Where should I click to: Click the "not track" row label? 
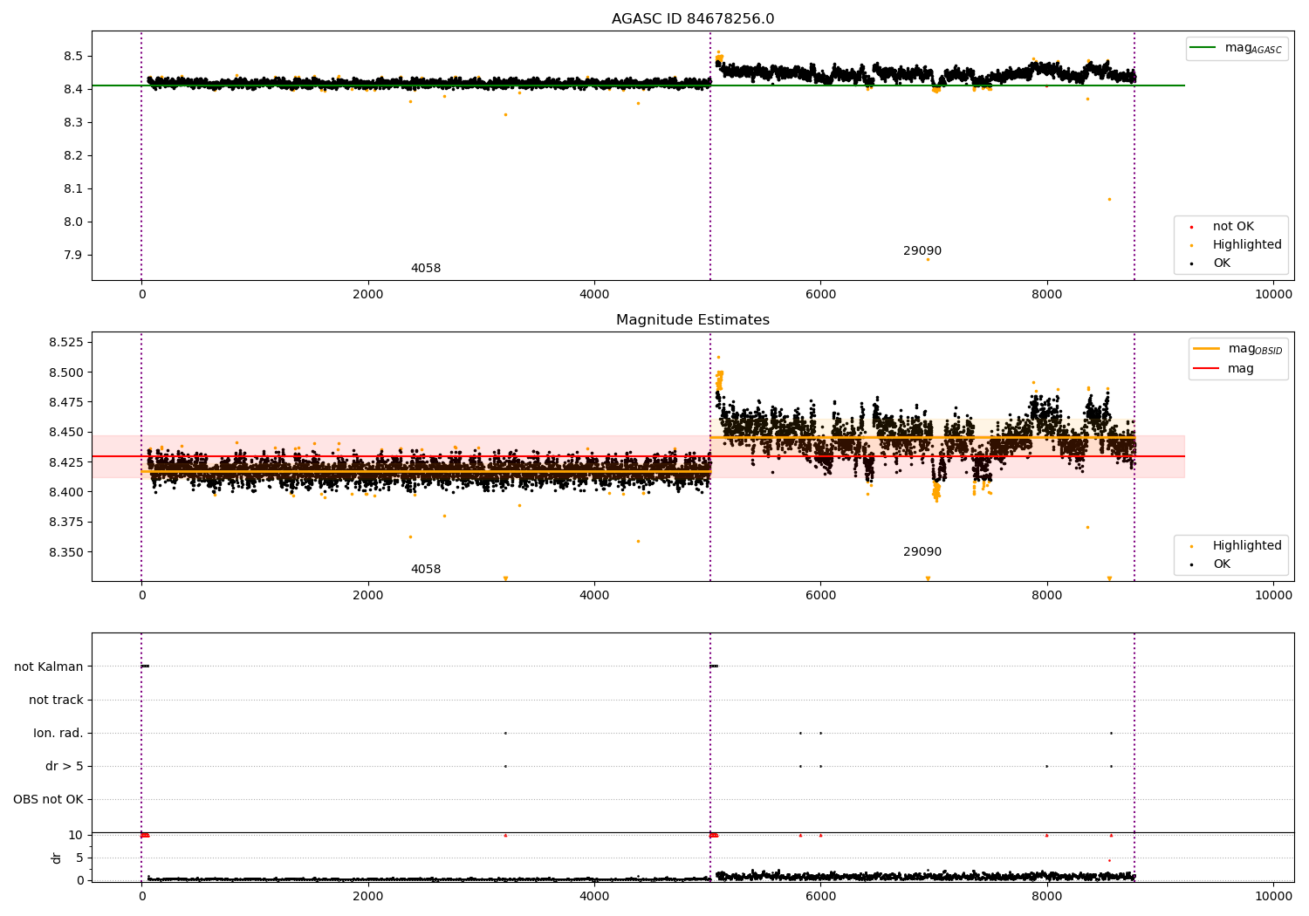(56, 700)
